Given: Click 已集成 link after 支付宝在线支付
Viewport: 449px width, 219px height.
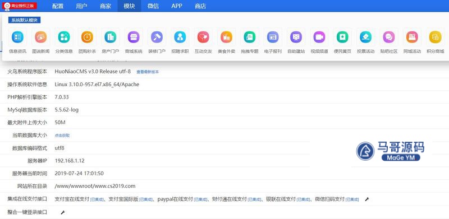Looking at the screenshot, I should [97, 199].
